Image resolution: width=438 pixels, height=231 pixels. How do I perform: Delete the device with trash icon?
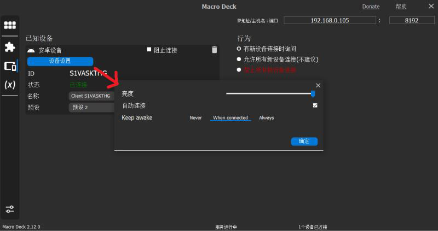214,50
